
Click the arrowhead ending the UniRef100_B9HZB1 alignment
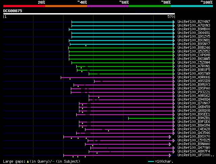click(174, 118)
